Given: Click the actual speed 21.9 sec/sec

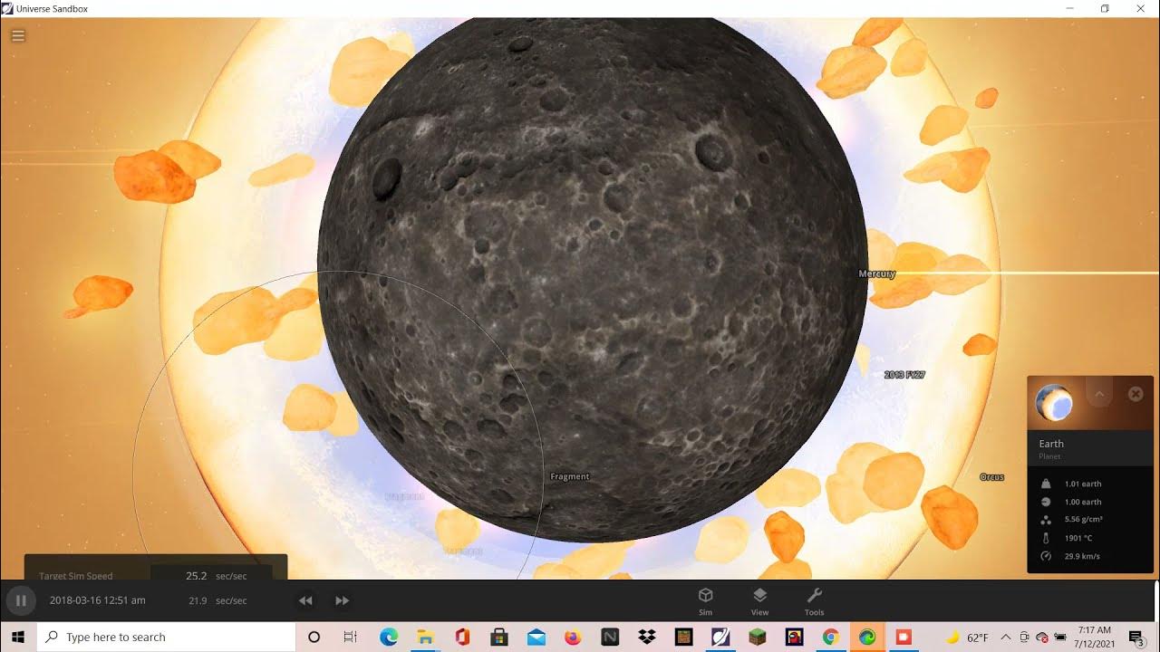Looking at the screenshot, I should coord(217,600).
